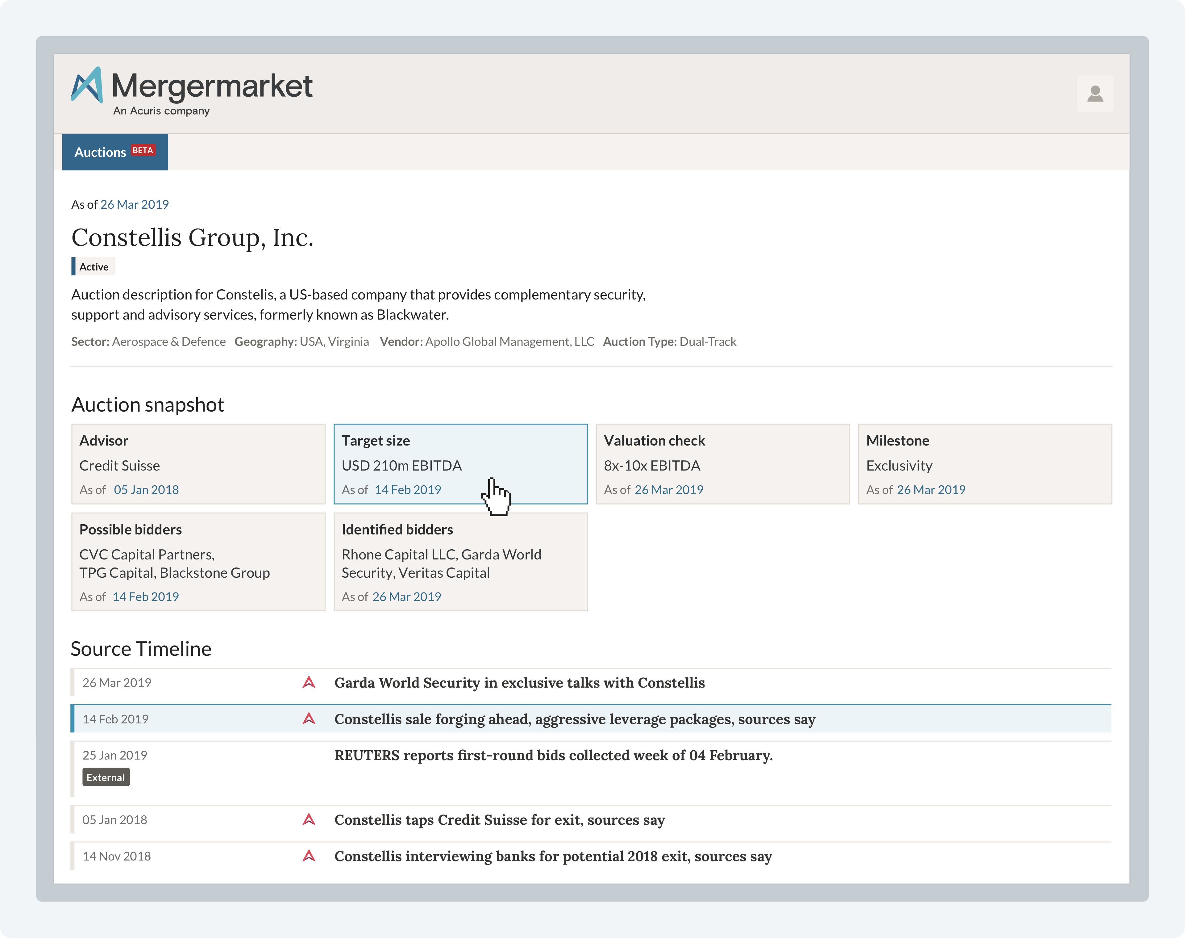Click the Mergermarket source icon beside Garda World headline
The height and width of the screenshot is (938, 1185).
(309, 683)
